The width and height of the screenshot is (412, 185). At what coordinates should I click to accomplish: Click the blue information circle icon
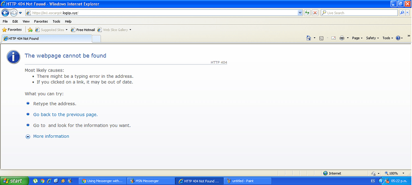[x=14, y=57]
